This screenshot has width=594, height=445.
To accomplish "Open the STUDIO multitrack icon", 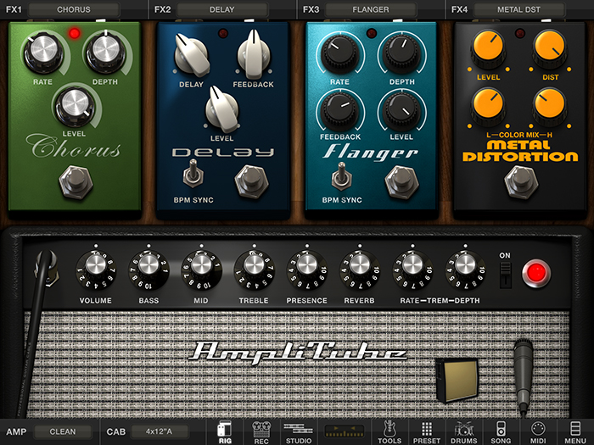I will click(299, 431).
